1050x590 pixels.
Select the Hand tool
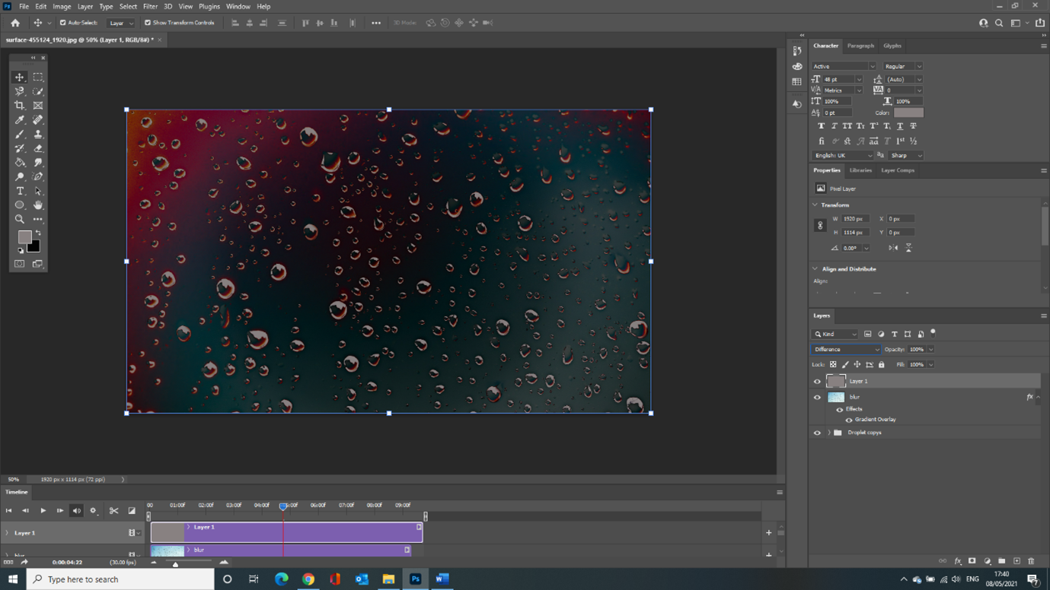point(38,205)
